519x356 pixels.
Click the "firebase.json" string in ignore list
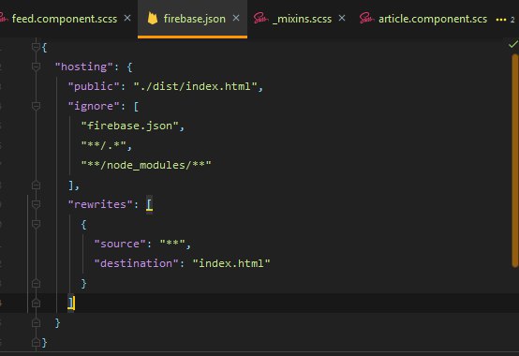[x=129, y=126]
